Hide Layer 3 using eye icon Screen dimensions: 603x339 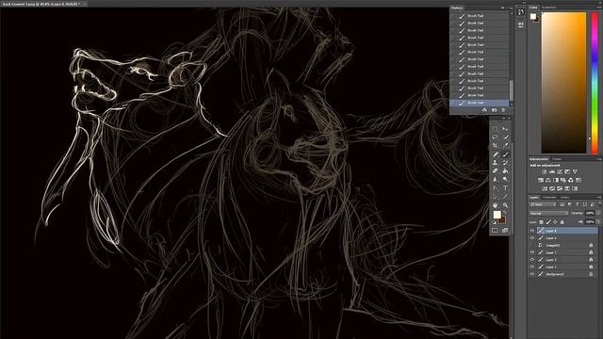pyautogui.click(x=532, y=260)
